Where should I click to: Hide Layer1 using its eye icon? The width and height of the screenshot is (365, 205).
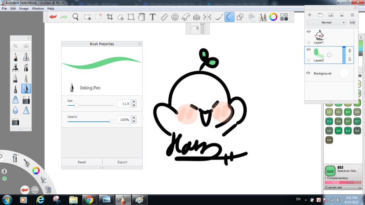(308, 32)
